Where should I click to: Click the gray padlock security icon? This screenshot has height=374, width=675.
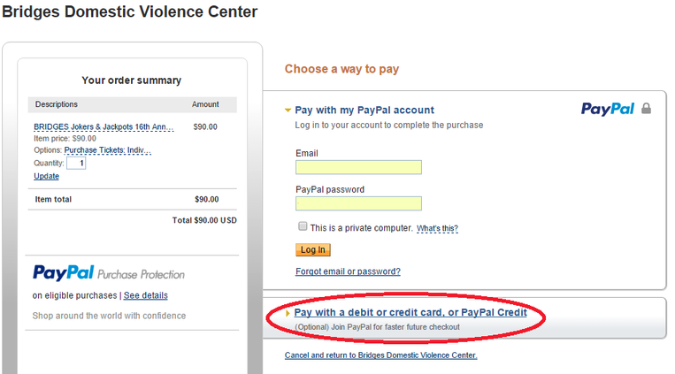[x=646, y=109]
